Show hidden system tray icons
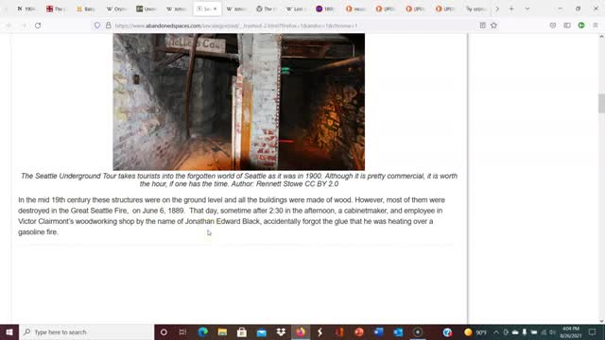The width and height of the screenshot is (605, 340). coord(496,331)
